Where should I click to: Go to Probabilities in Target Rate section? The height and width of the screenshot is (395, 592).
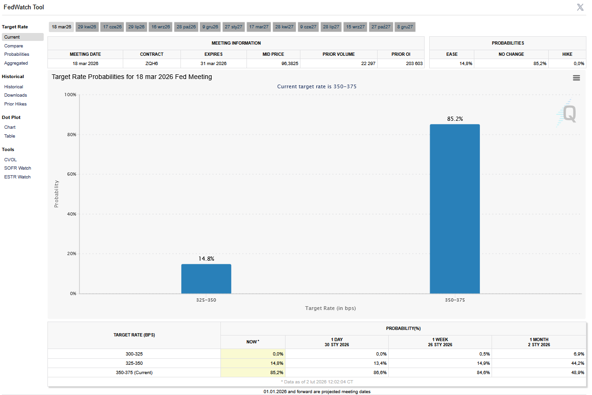(x=17, y=54)
